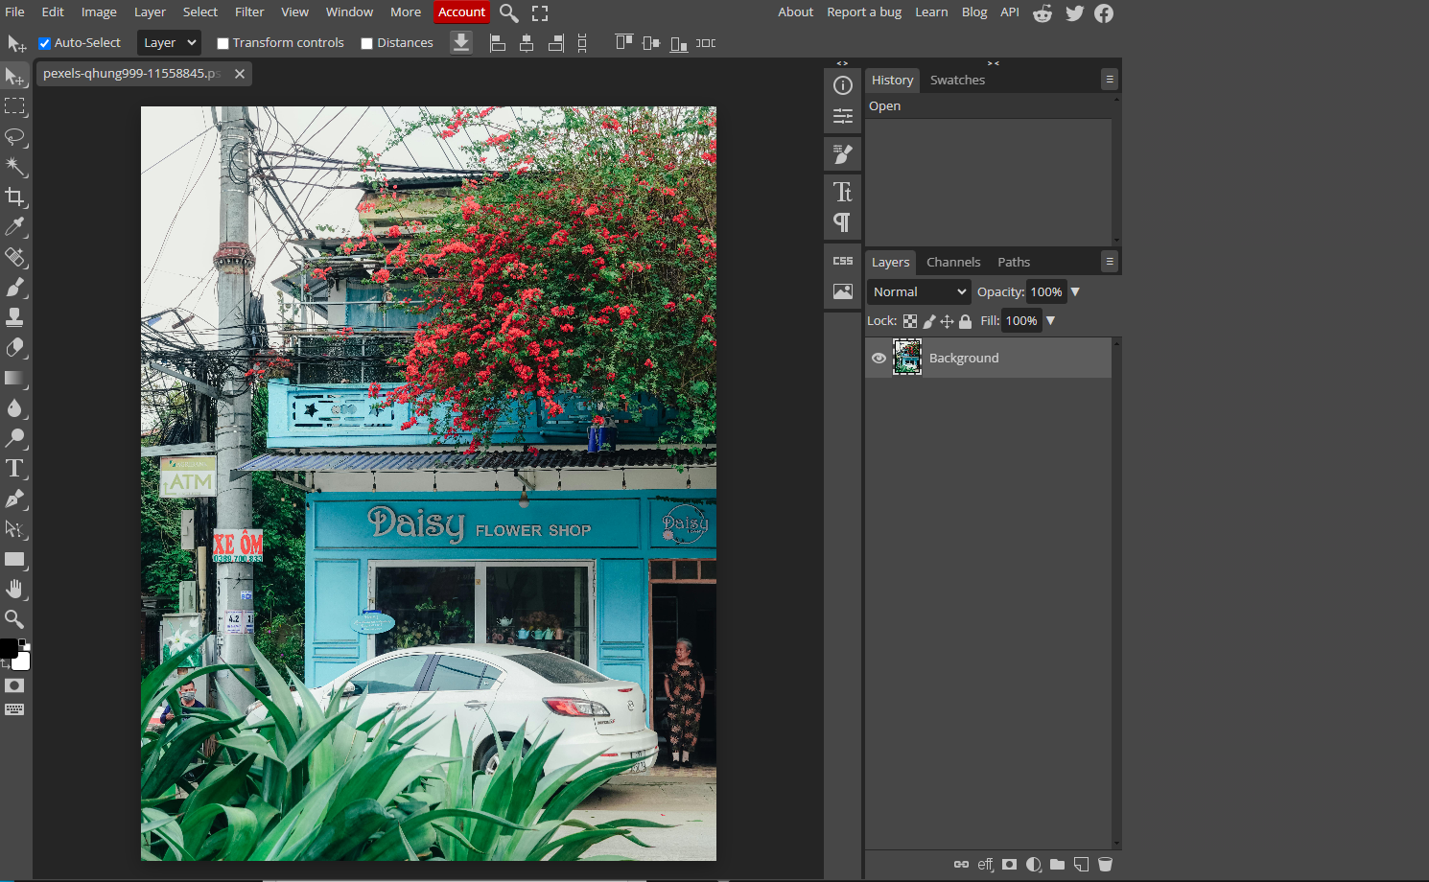Screen dimensions: 1429x882
Task: Open the Report a bug page
Action: (863, 12)
